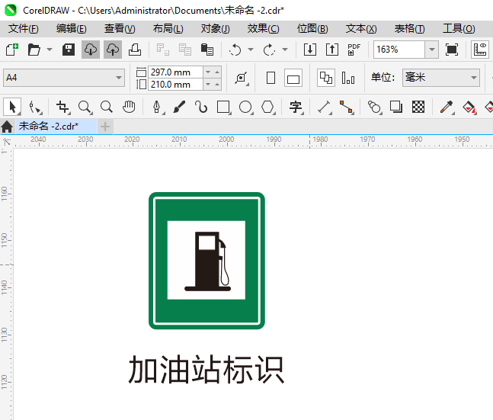Open the 对象(J) menu
Viewport: 493px width, 420px height.
pos(216,29)
